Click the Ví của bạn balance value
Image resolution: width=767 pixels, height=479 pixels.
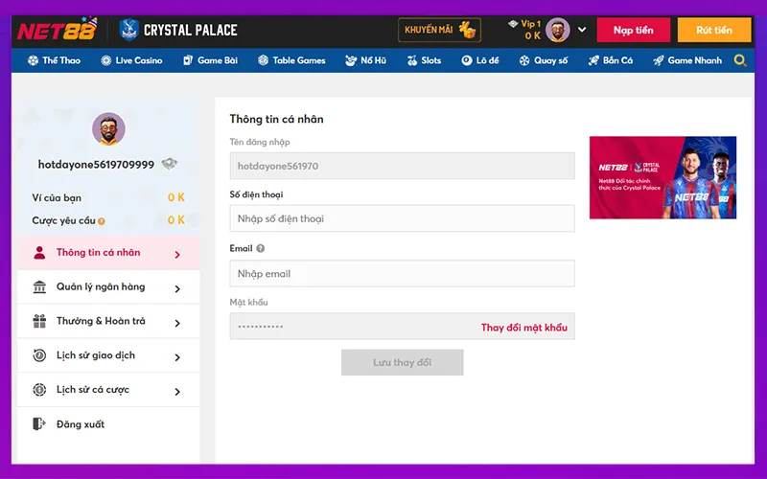(x=176, y=197)
